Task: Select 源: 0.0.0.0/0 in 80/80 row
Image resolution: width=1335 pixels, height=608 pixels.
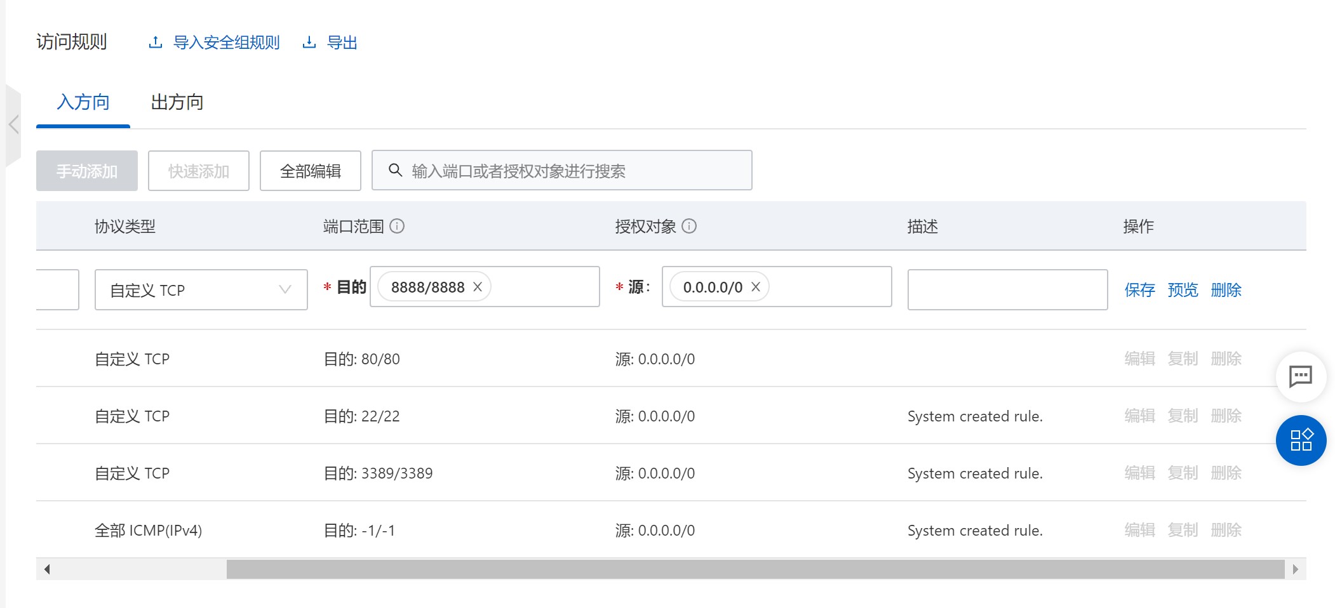Action: click(x=655, y=359)
